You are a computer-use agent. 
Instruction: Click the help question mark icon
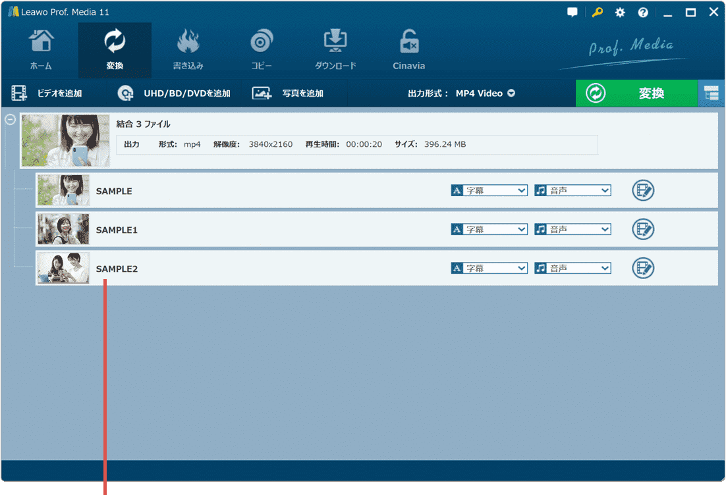click(x=643, y=13)
